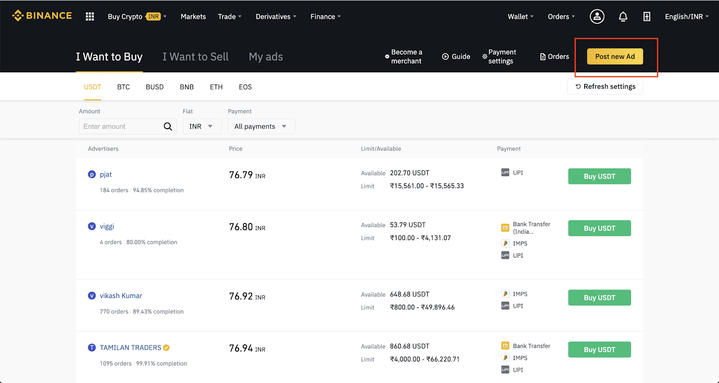Open the All payments dropdown
719x383 pixels.
click(x=262, y=126)
